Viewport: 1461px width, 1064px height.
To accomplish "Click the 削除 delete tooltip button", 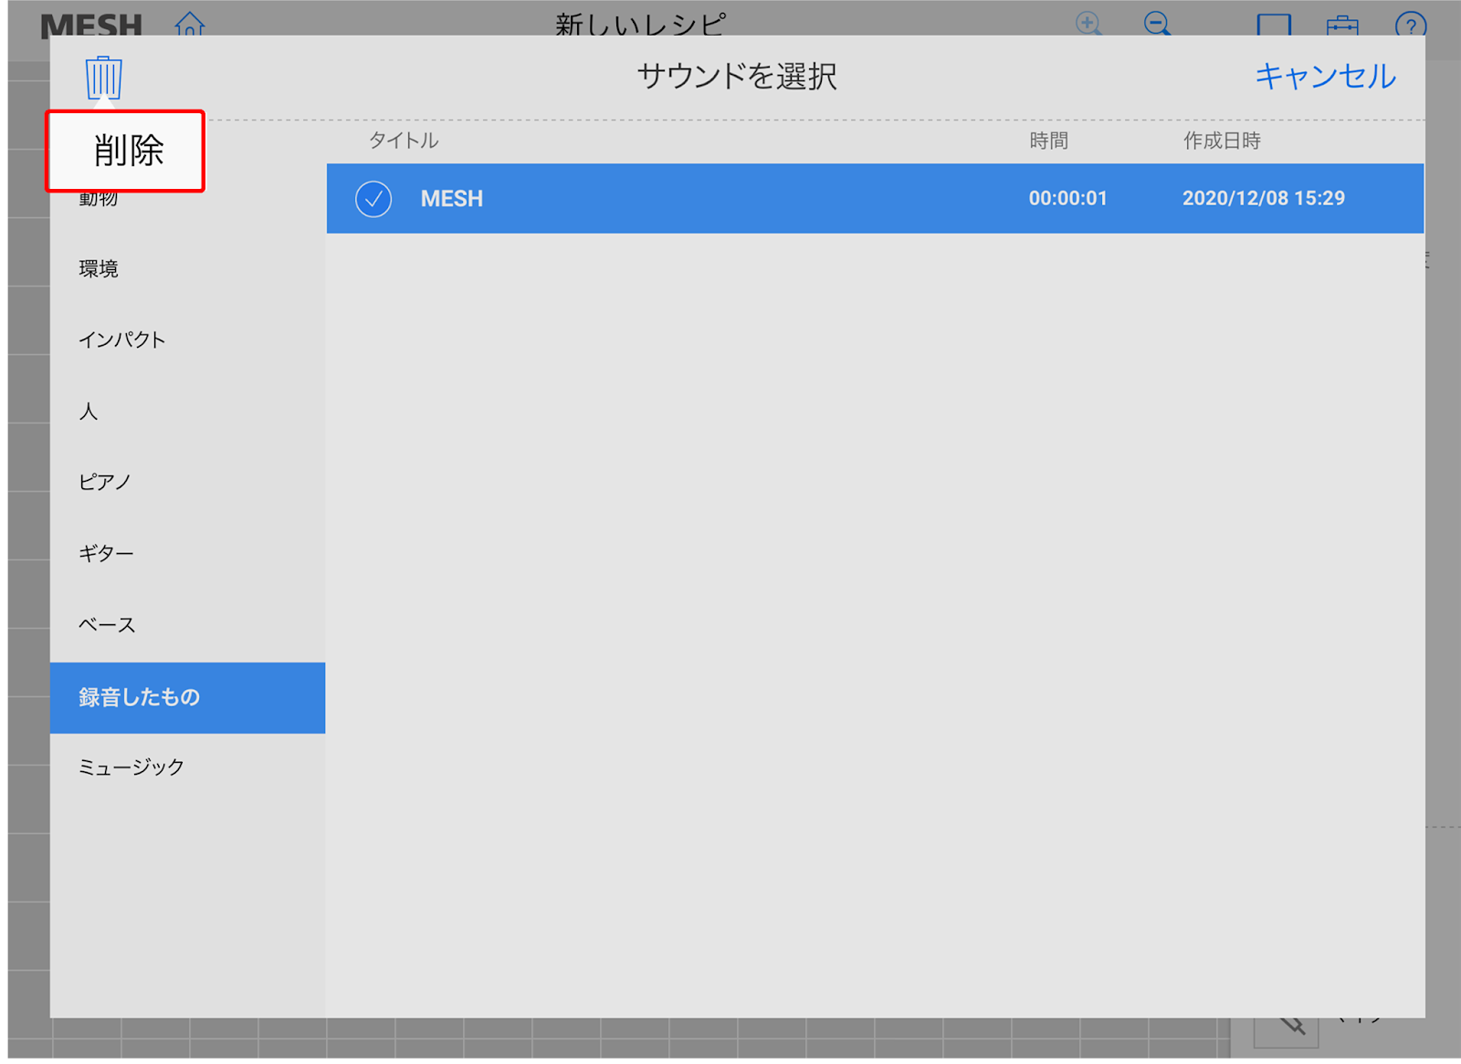I will click(125, 151).
